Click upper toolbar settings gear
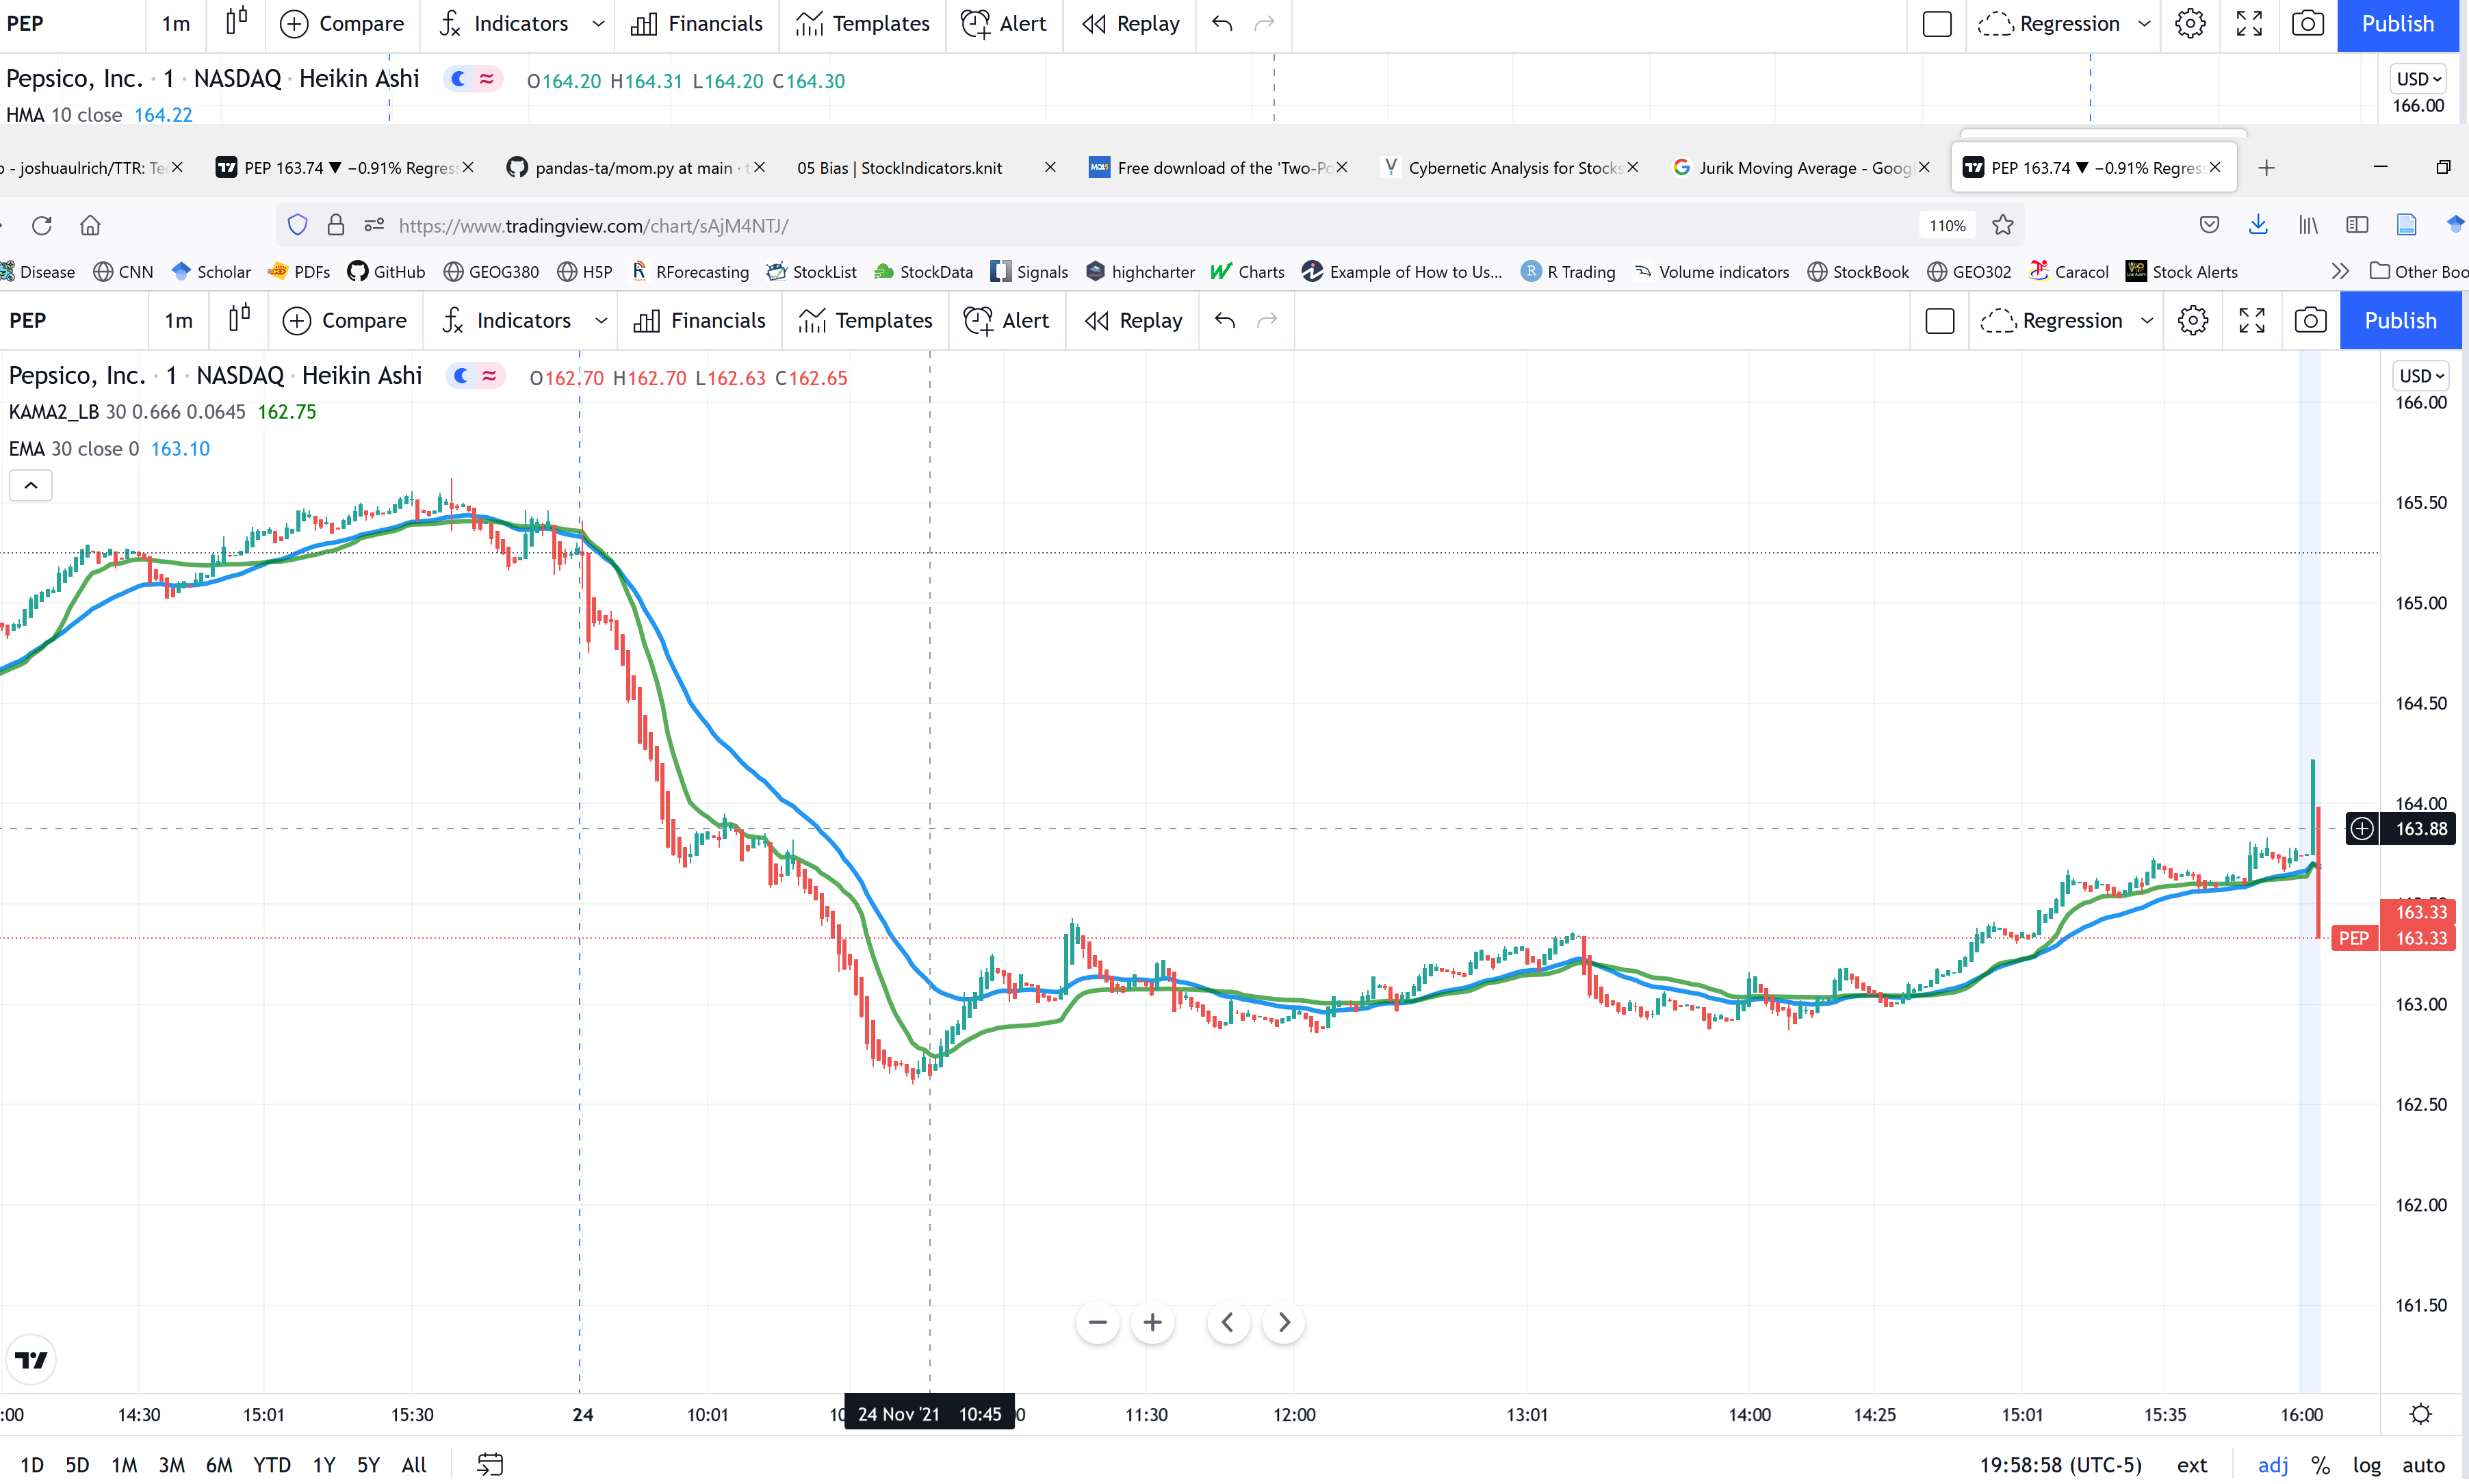 click(x=2190, y=23)
